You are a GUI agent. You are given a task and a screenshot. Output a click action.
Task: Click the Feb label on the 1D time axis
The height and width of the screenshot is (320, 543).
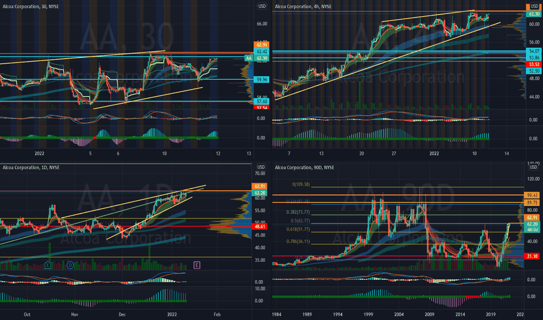pos(217,314)
